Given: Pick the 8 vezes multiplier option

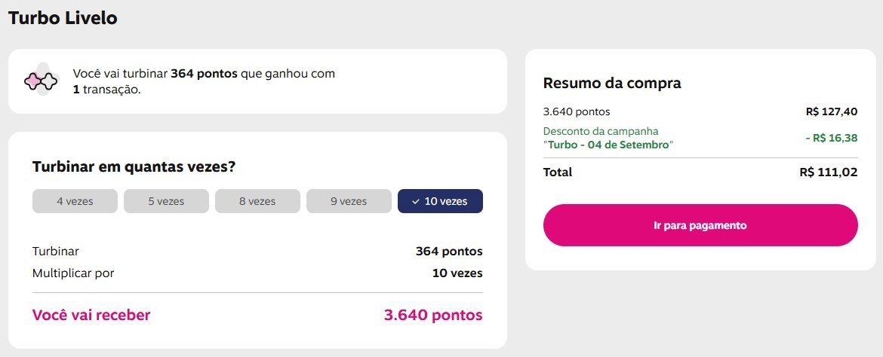Looking at the screenshot, I should (257, 201).
